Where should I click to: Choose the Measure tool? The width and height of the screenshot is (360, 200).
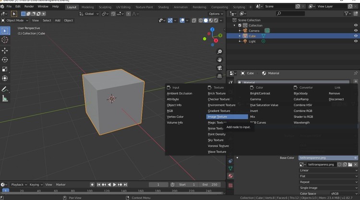point(5,99)
